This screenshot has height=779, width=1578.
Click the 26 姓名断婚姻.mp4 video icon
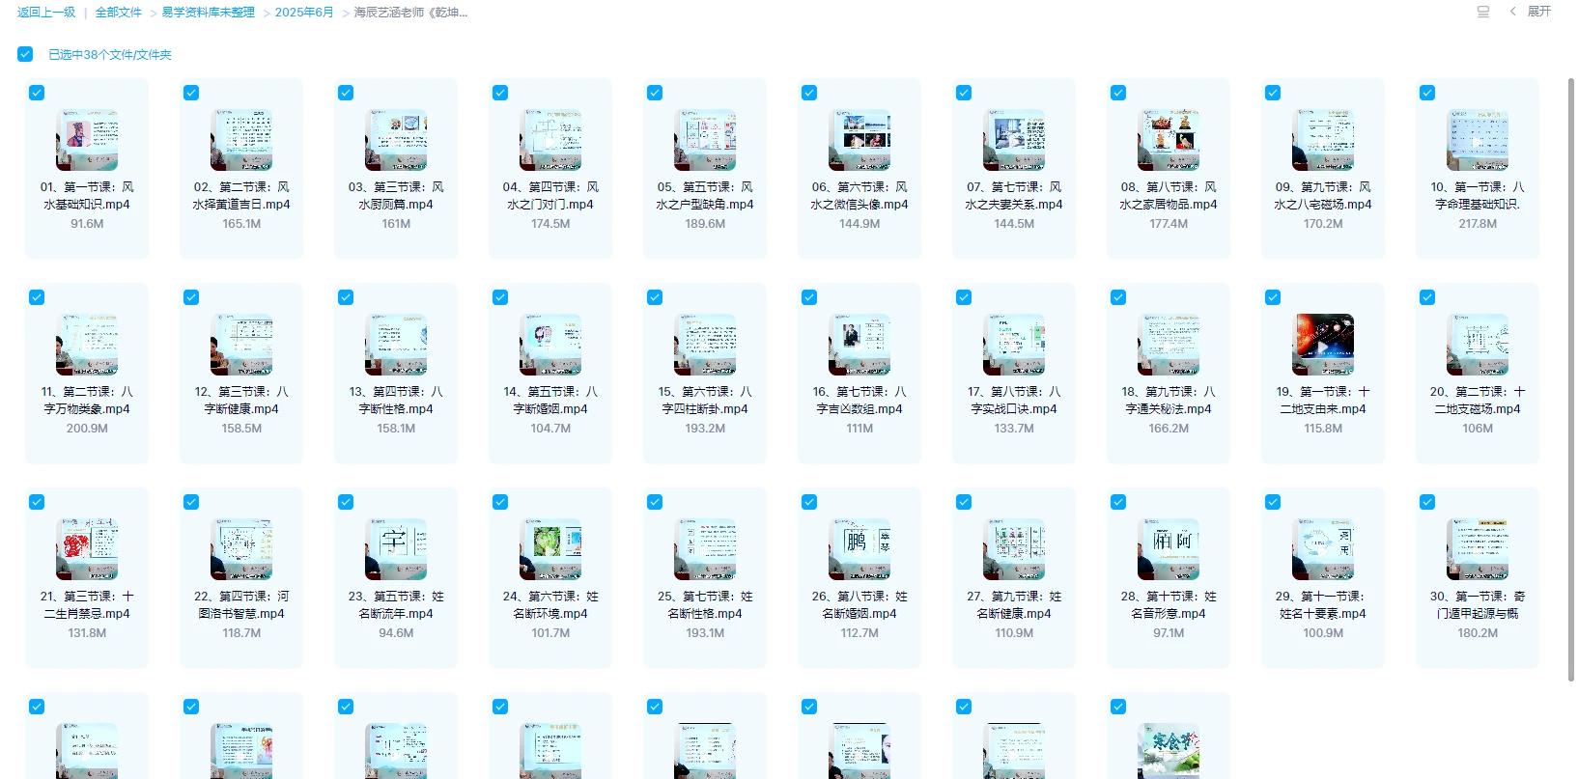click(x=859, y=549)
